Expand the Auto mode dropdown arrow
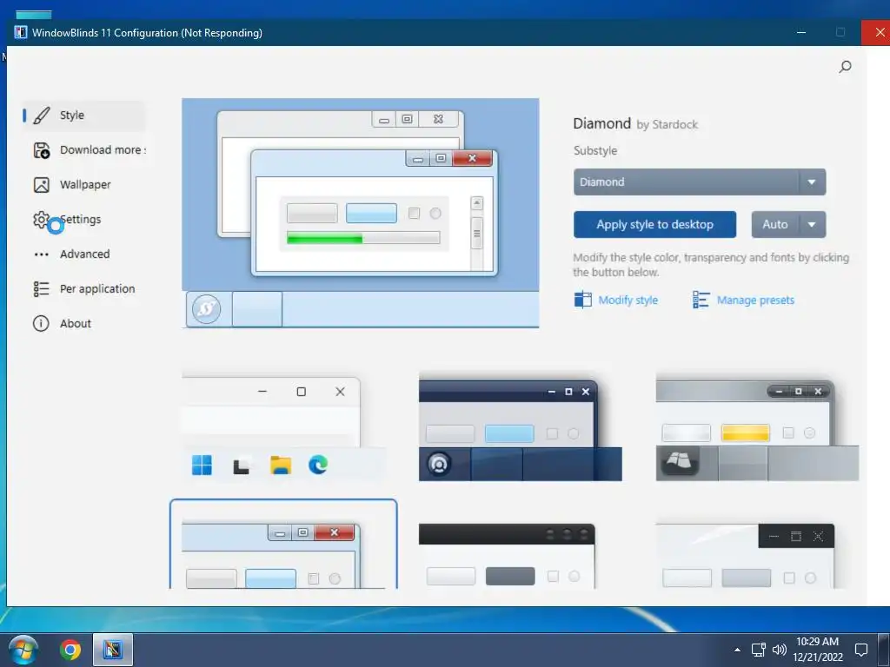 click(812, 225)
